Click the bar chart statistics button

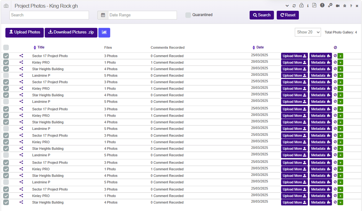(x=104, y=32)
